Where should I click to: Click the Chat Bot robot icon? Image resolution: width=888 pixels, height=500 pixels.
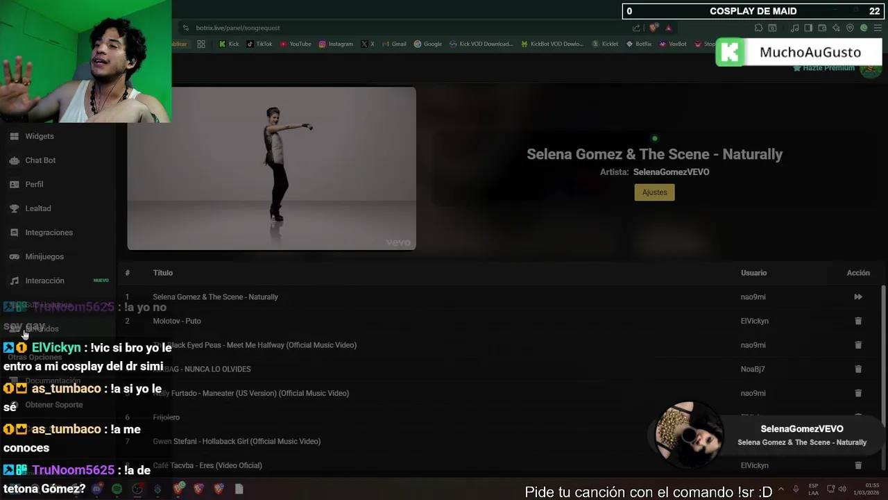pos(14,160)
